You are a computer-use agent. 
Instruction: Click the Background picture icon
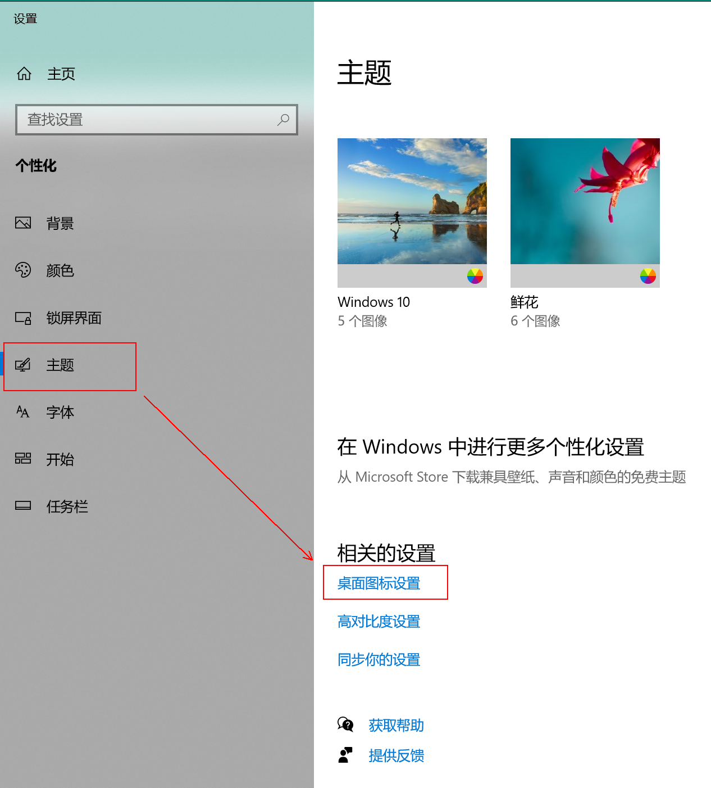point(23,223)
